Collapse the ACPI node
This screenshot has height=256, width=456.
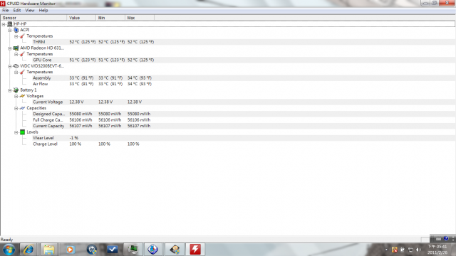10,30
